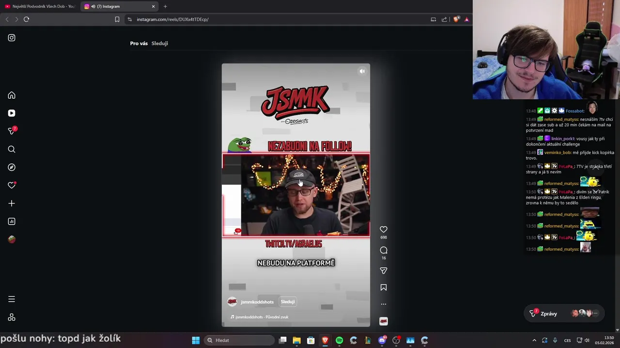Click Fossabot name in chat overlay
The image size is (620, 348).
pos(575,111)
